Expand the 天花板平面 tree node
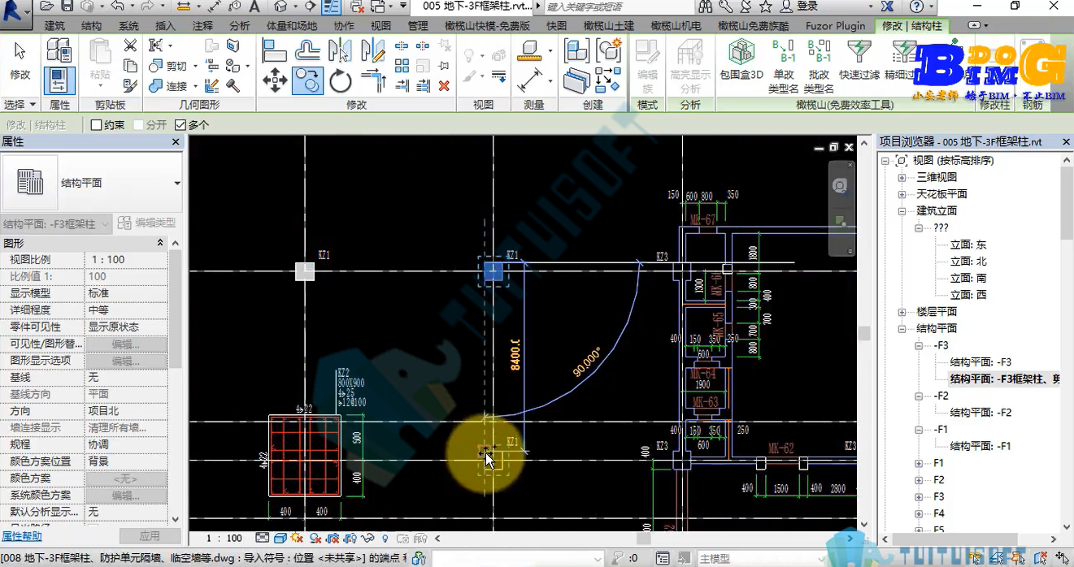This screenshot has width=1074, height=567. [902, 194]
